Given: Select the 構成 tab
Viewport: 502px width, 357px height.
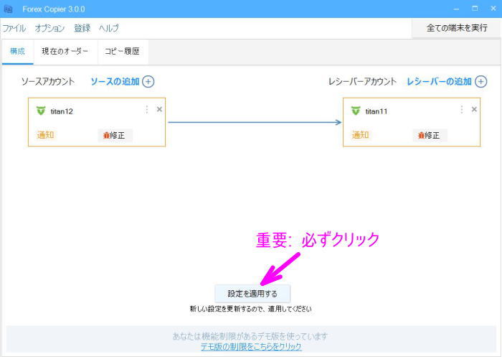Looking at the screenshot, I should [x=18, y=51].
